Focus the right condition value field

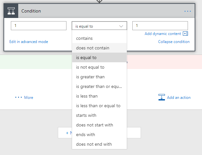pyautogui.click(x=160, y=26)
